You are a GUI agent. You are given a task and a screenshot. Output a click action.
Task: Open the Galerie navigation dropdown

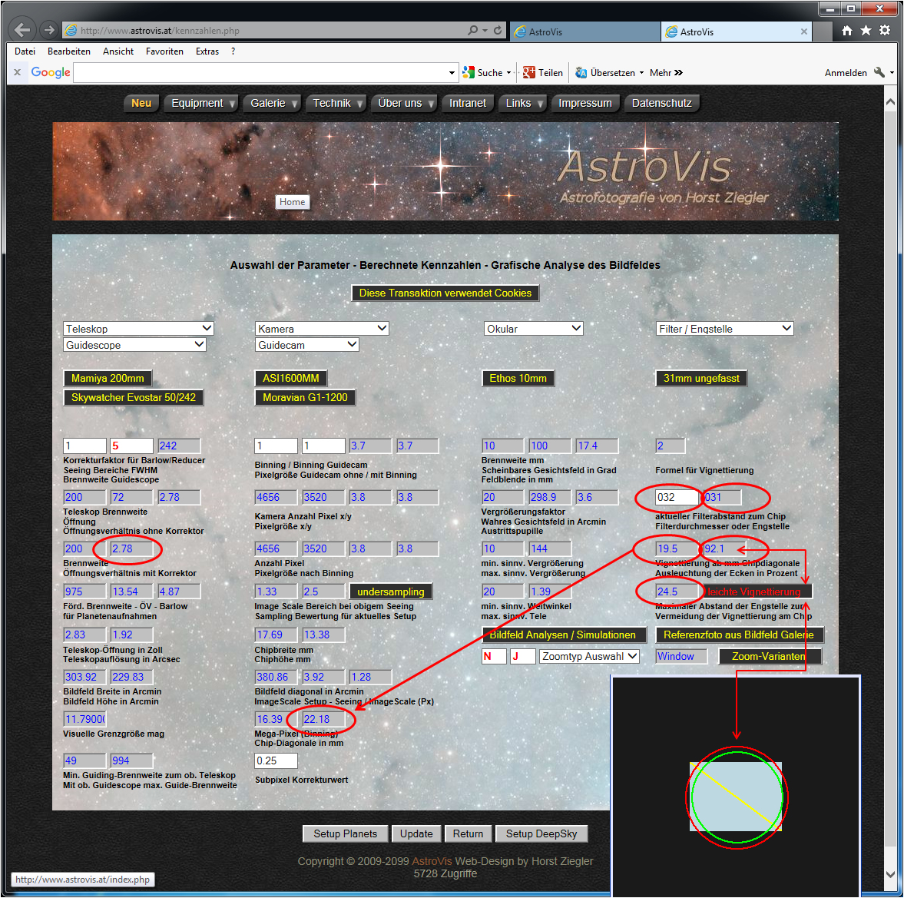click(273, 103)
